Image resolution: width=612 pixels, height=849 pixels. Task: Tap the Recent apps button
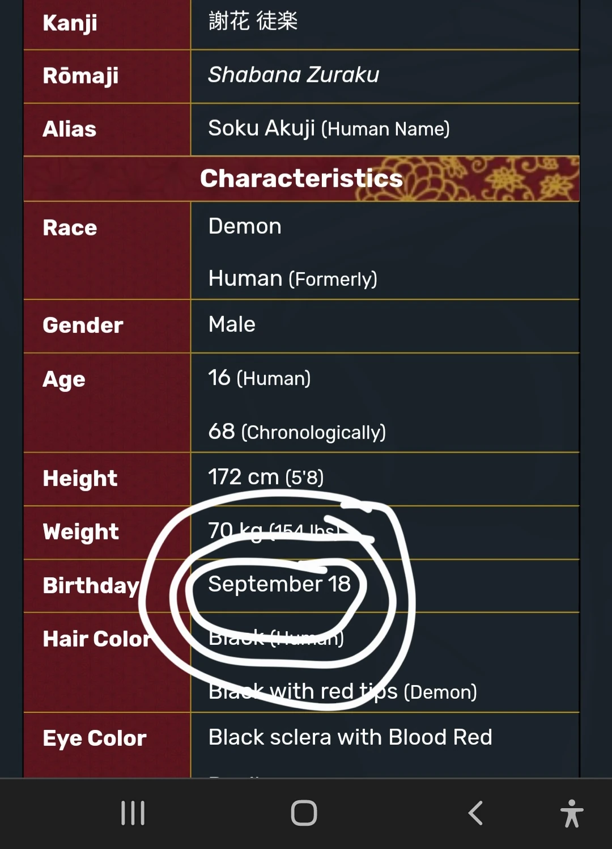click(132, 812)
